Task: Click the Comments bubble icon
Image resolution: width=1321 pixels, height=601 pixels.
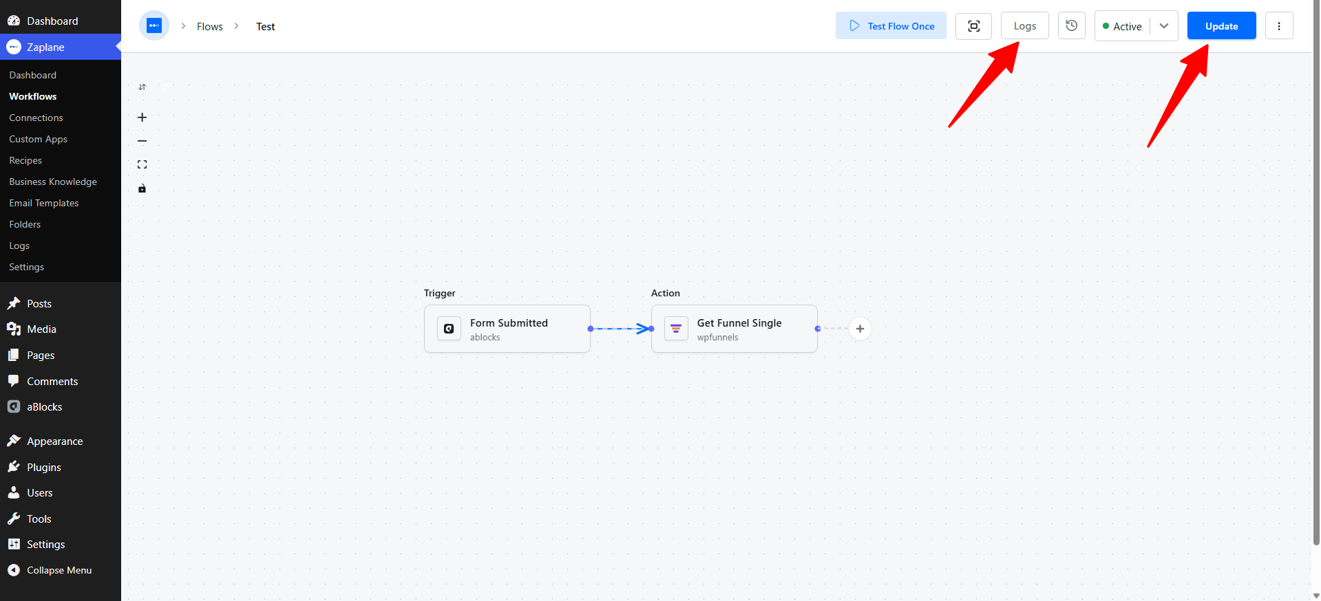Action: pos(14,381)
